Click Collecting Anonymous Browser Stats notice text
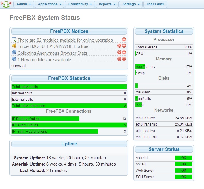This screenshot has width=204, height=189. pos(52,53)
